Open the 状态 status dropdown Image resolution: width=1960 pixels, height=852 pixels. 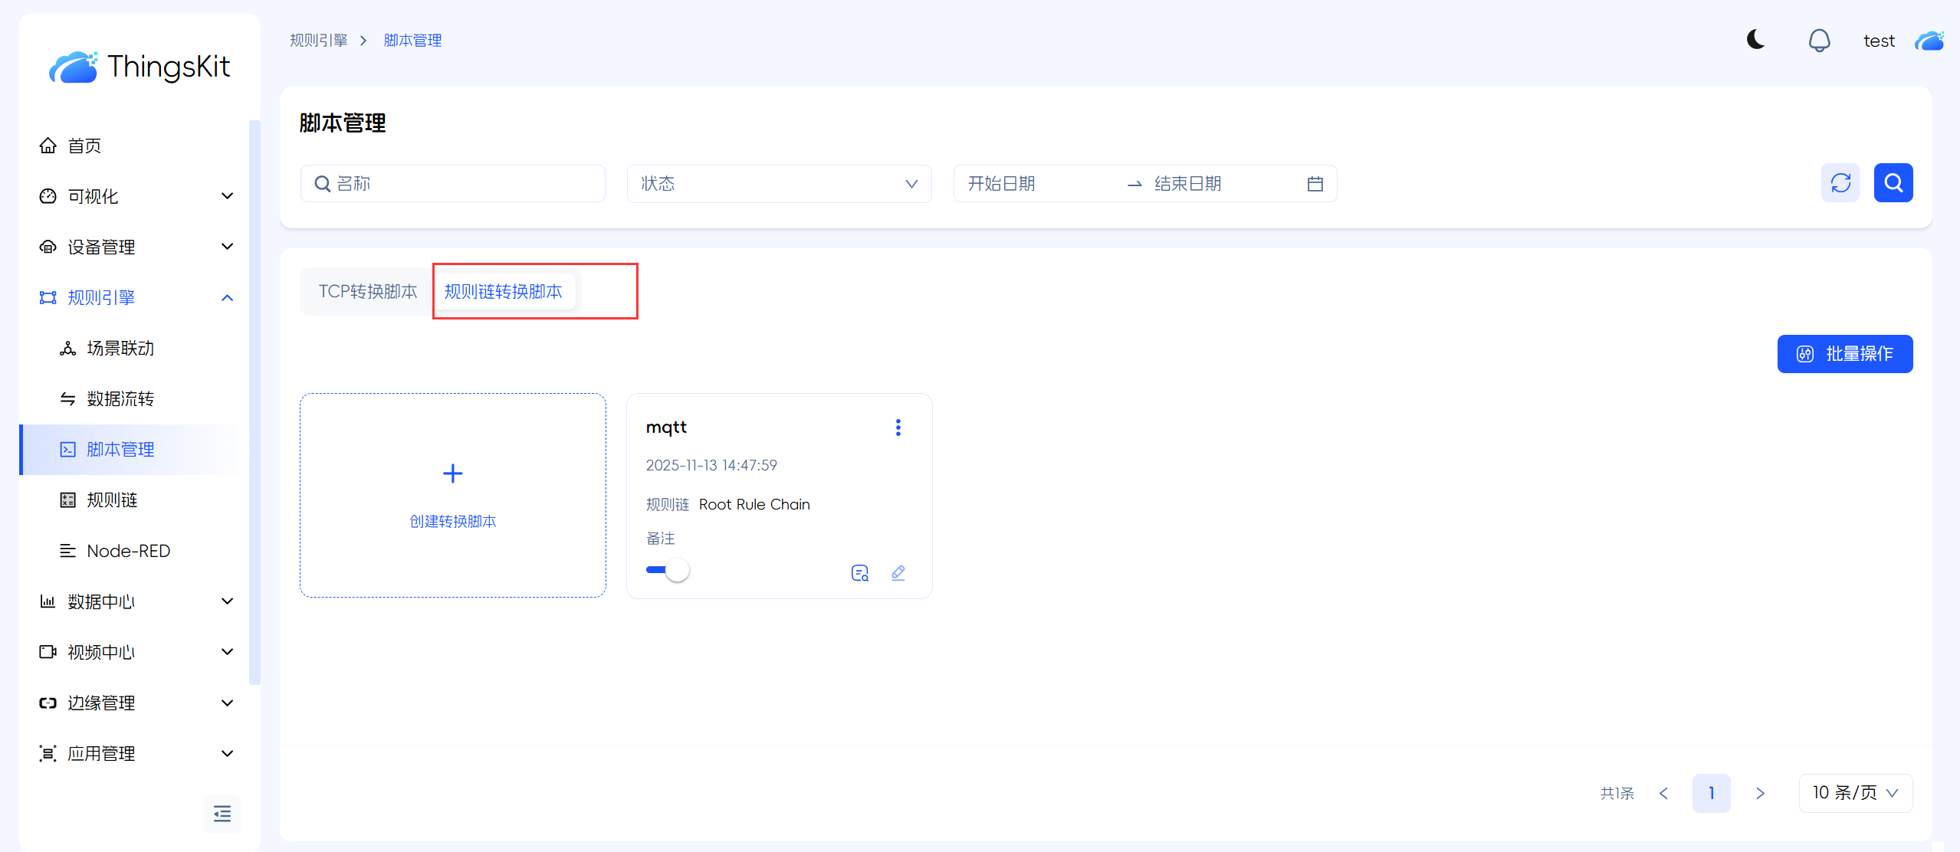[x=779, y=184]
